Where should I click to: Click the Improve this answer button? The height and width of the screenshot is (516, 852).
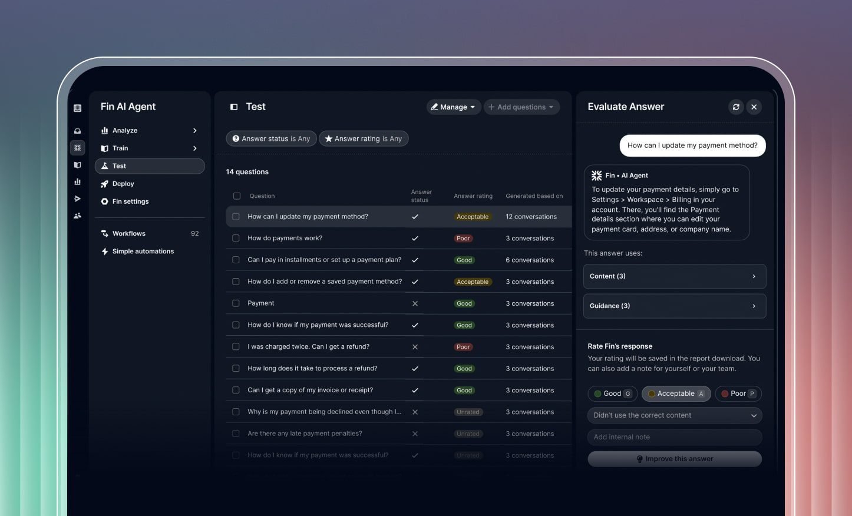[x=674, y=458]
